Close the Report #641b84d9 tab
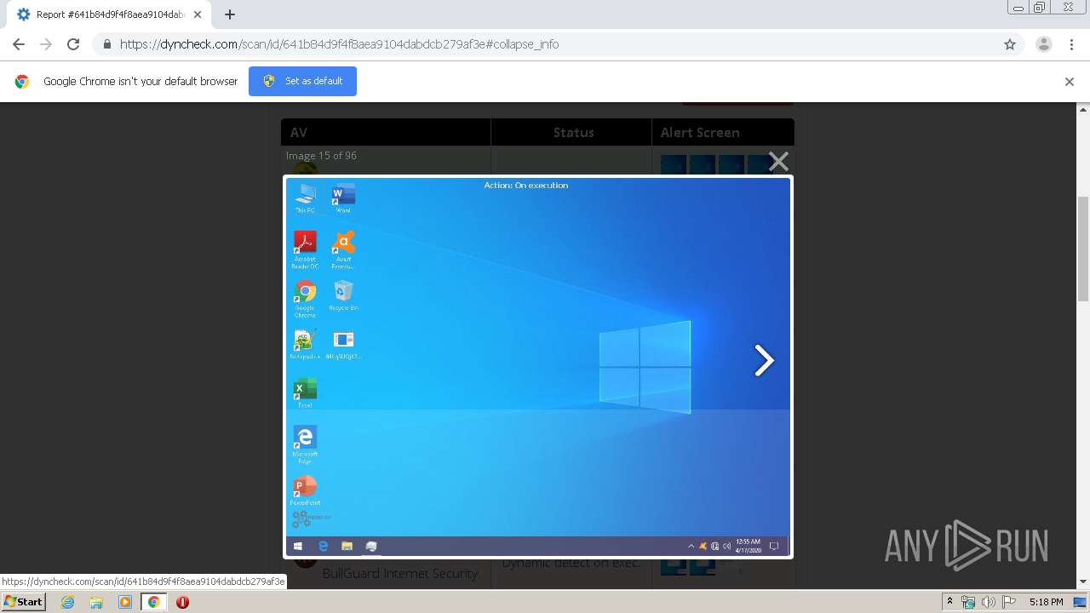The height and width of the screenshot is (613, 1090). click(198, 14)
